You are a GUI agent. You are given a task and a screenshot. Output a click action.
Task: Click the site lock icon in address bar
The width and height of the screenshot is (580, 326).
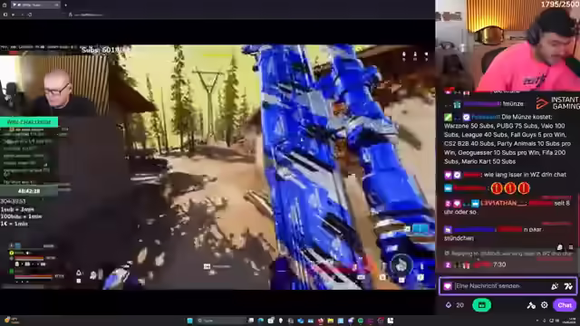coord(71,14)
